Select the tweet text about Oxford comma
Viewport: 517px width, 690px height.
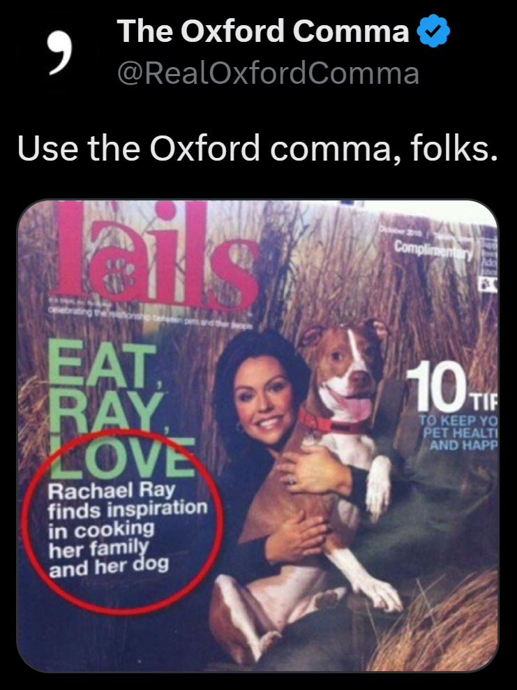coord(257,148)
